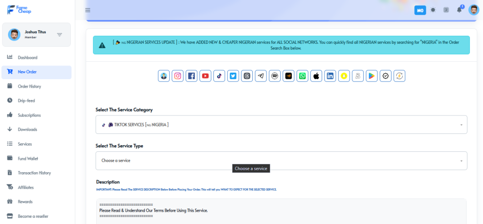Image resolution: width=483 pixels, height=224 pixels.
Task: Open the Choose a service dropdown
Action: click(x=281, y=160)
